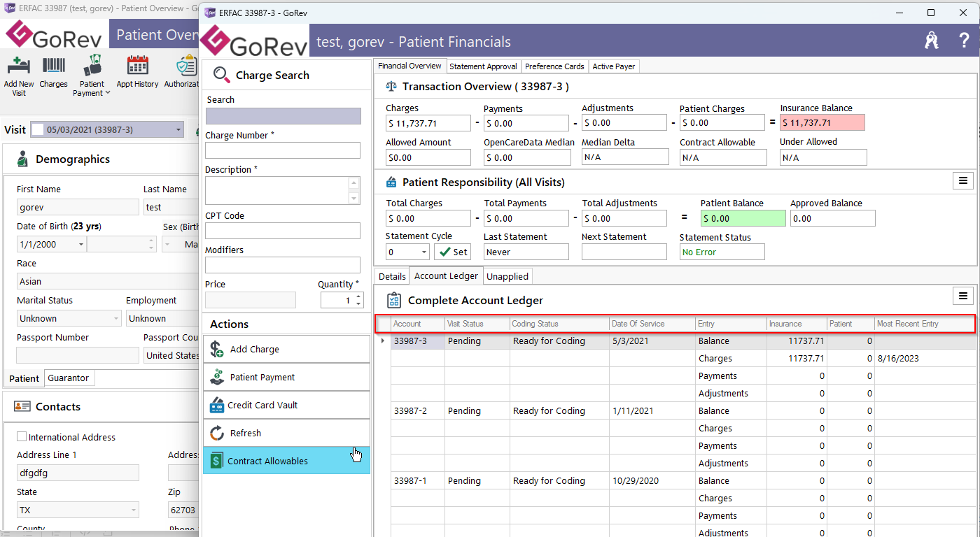Click Add New Visit icon in Patient Overview
Viewport: 980px width, 537px height.
18,66
